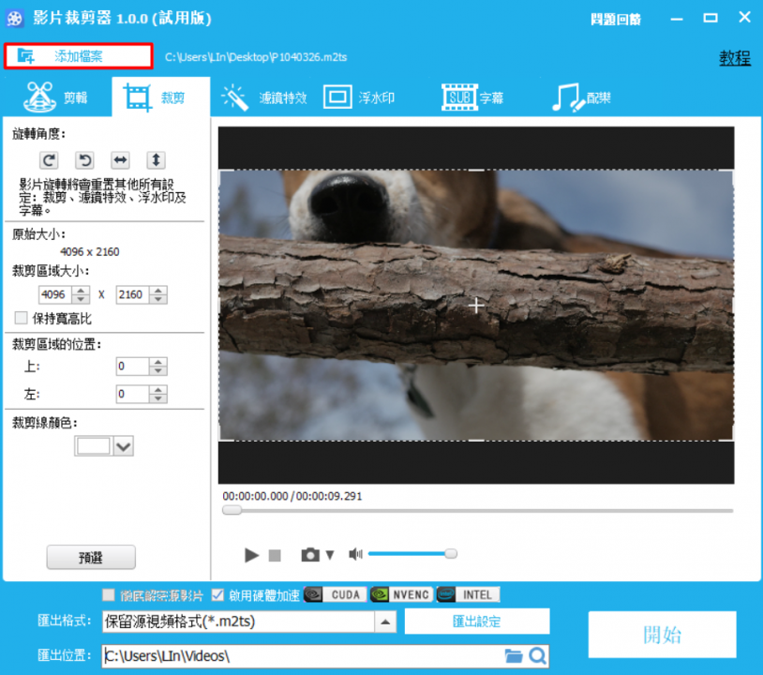The height and width of the screenshot is (675, 763).
Task: Click the top position input field
Action: tap(132, 367)
